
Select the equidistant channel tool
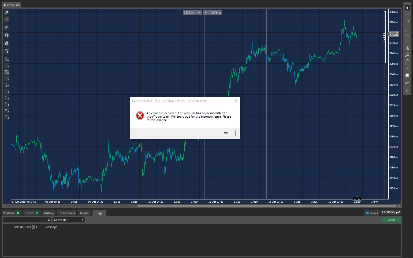(x=407, y=35)
